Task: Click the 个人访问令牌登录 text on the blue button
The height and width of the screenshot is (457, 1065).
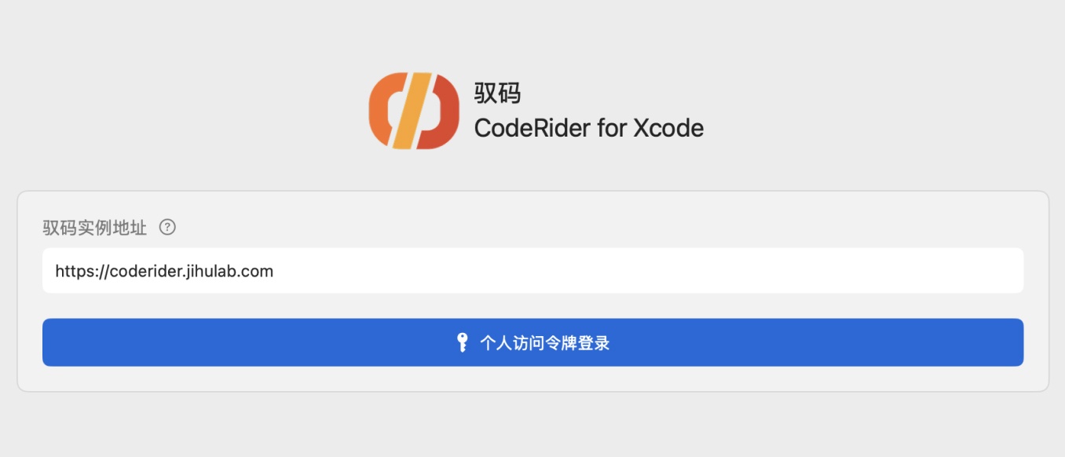Action: (545, 343)
